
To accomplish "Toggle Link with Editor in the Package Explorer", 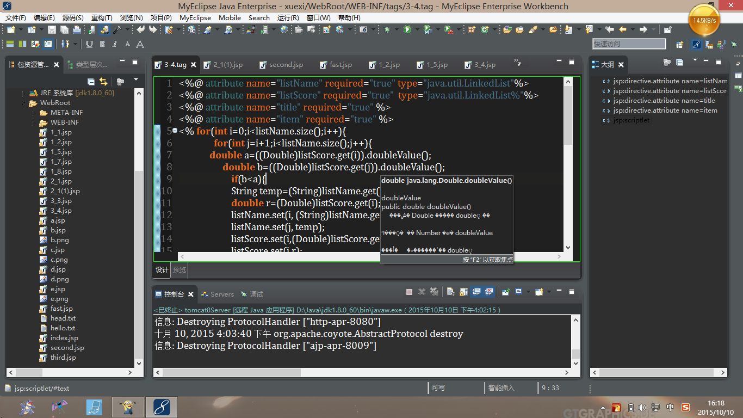I will pyautogui.click(x=103, y=82).
